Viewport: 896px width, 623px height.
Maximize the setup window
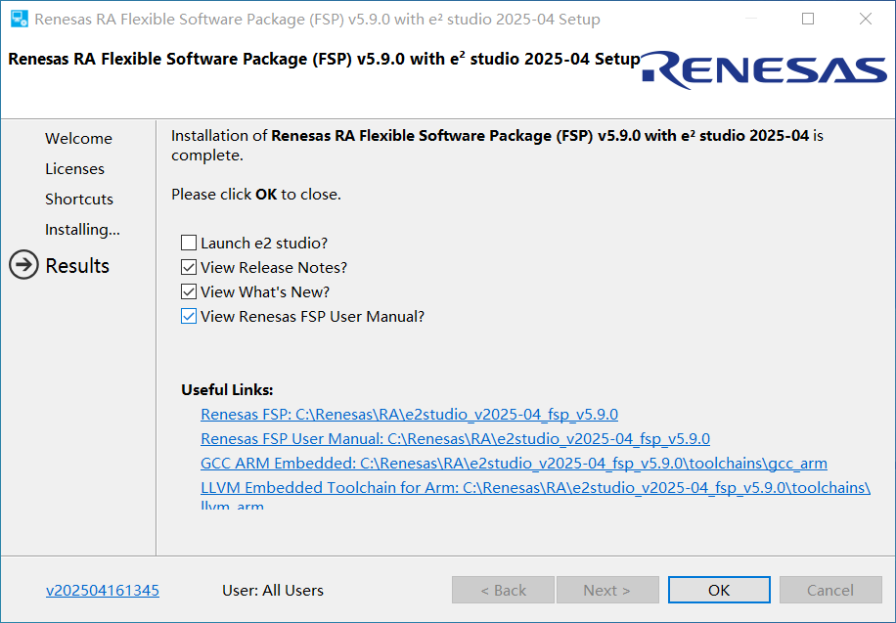808,19
